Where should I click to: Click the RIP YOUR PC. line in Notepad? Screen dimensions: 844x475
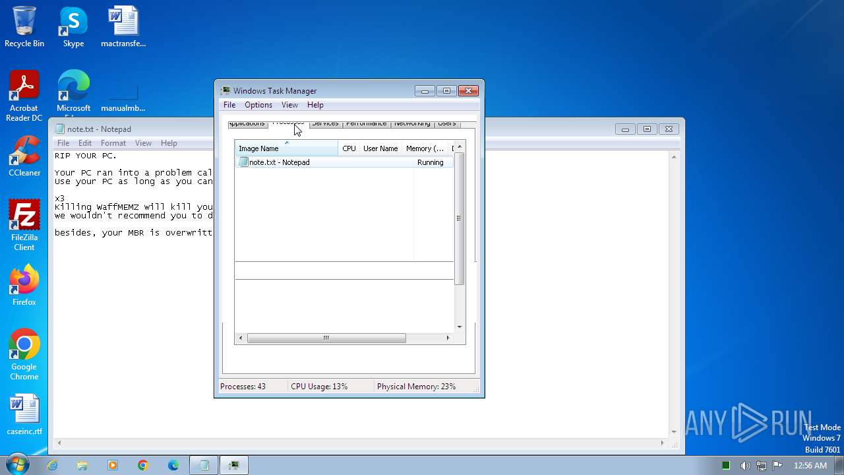[x=86, y=156]
